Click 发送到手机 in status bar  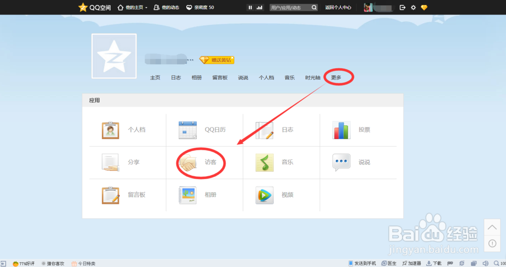click(362, 263)
